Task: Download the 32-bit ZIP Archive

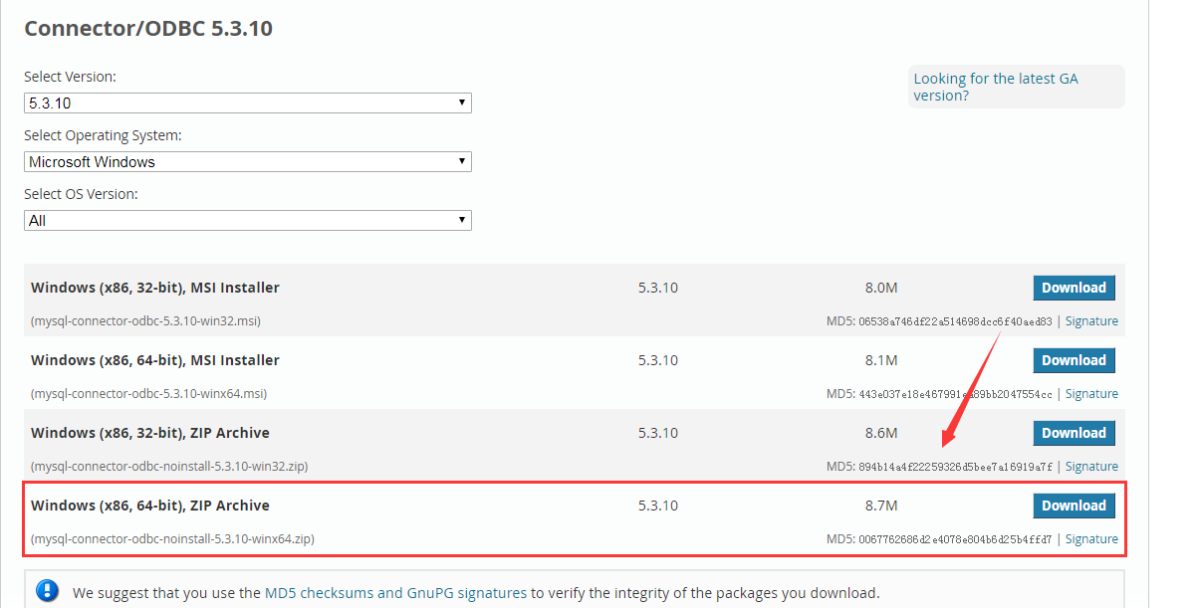Action: point(1074,433)
